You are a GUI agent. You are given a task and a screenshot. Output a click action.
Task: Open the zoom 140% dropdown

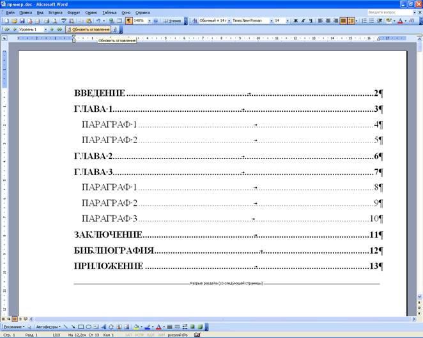pos(149,20)
